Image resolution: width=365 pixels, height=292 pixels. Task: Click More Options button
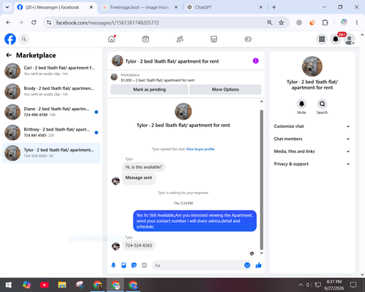pyautogui.click(x=226, y=90)
